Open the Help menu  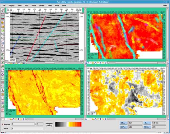pyautogui.click(x=165, y=5)
